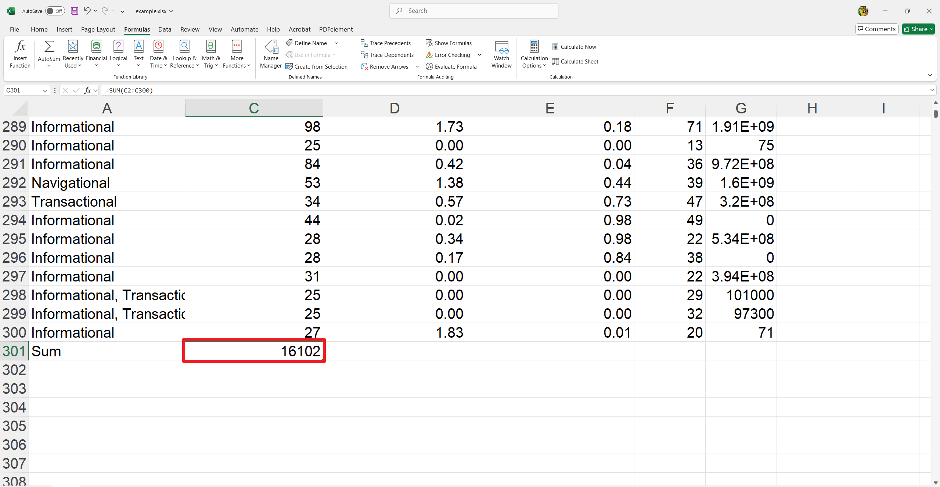Expand the formula bar
Screen dimensions: 940x487
pyautogui.click(x=932, y=90)
